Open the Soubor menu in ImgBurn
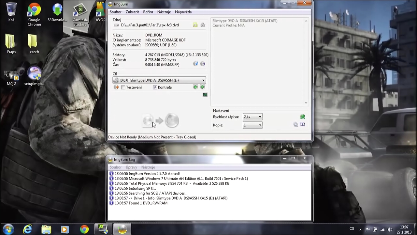Screen dimensions: 417x235 pos(115,12)
